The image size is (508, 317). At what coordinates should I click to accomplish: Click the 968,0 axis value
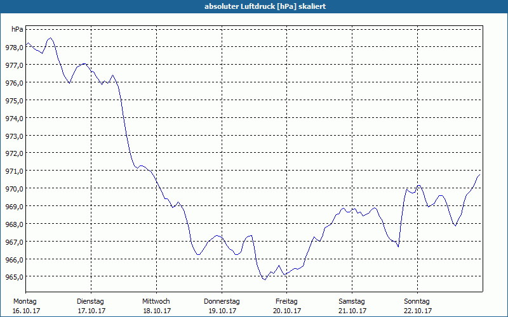[14, 224]
